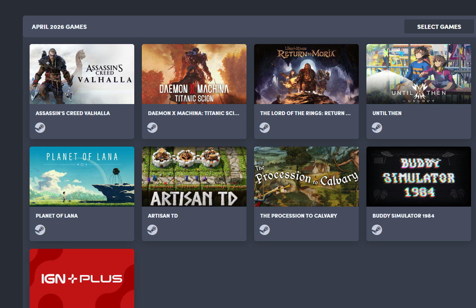The image size is (476, 308).
Task: Click the Daemon X Machina: Titanic Sci... title
Action: pyautogui.click(x=194, y=113)
